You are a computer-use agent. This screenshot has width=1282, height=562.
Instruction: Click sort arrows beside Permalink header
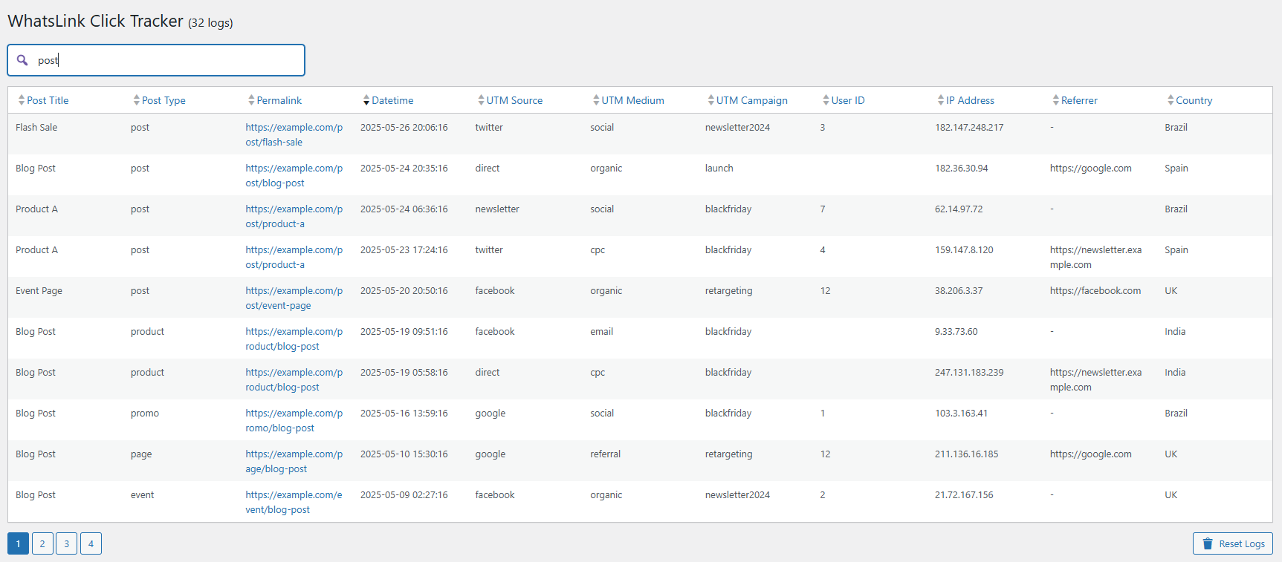(251, 100)
